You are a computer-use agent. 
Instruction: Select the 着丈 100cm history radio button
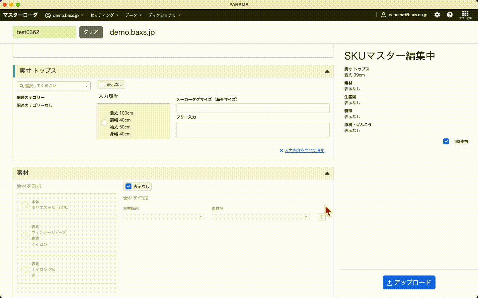coord(104,123)
